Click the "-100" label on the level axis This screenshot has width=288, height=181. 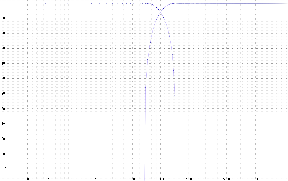(x=3, y=154)
